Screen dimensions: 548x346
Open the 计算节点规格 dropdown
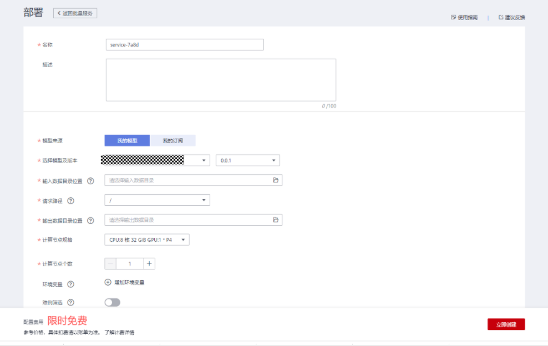pos(147,240)
